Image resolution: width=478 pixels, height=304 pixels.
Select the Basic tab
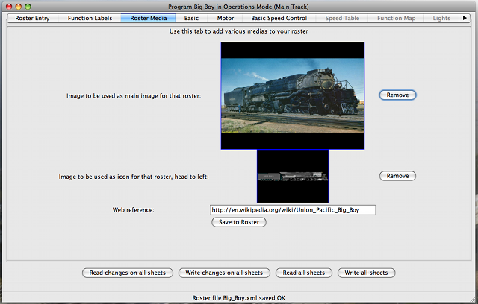click(x=191, y=18)
